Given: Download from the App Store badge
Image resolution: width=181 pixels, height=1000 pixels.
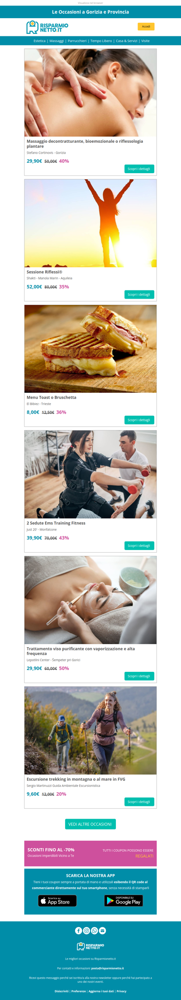Looking at the screenshot, I should coord(57,900).
